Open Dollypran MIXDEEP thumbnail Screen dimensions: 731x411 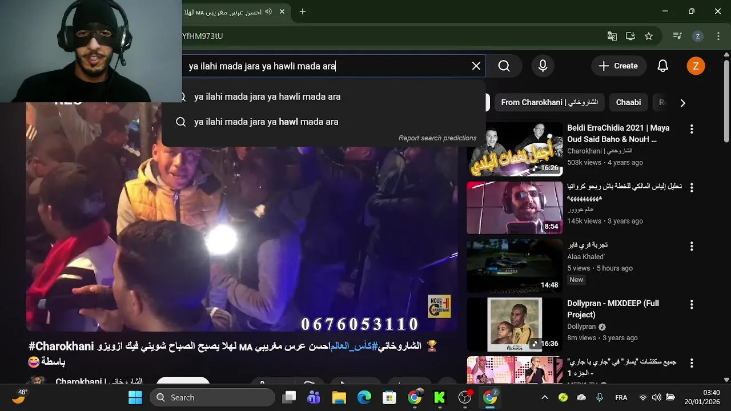click(x=515, y=324)
